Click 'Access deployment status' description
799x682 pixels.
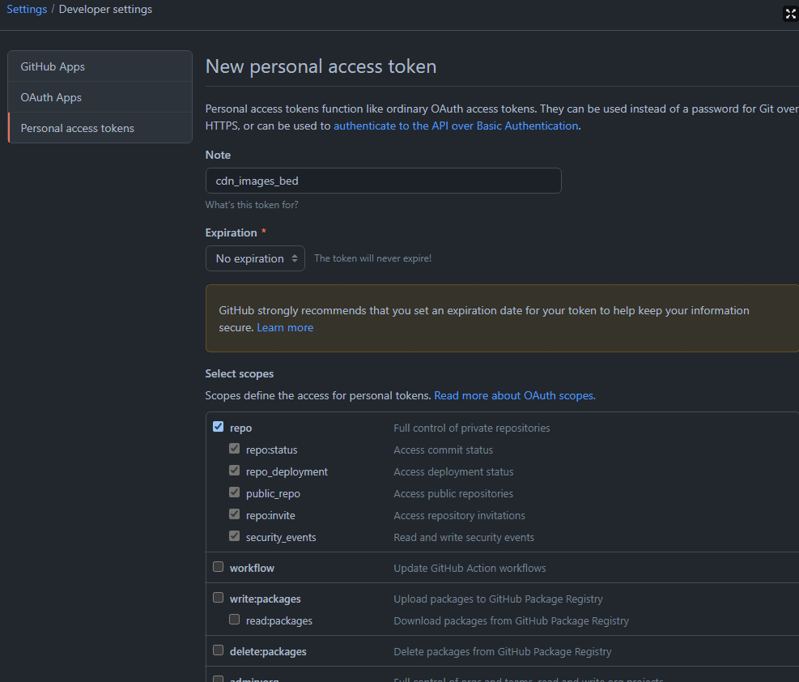453,472
